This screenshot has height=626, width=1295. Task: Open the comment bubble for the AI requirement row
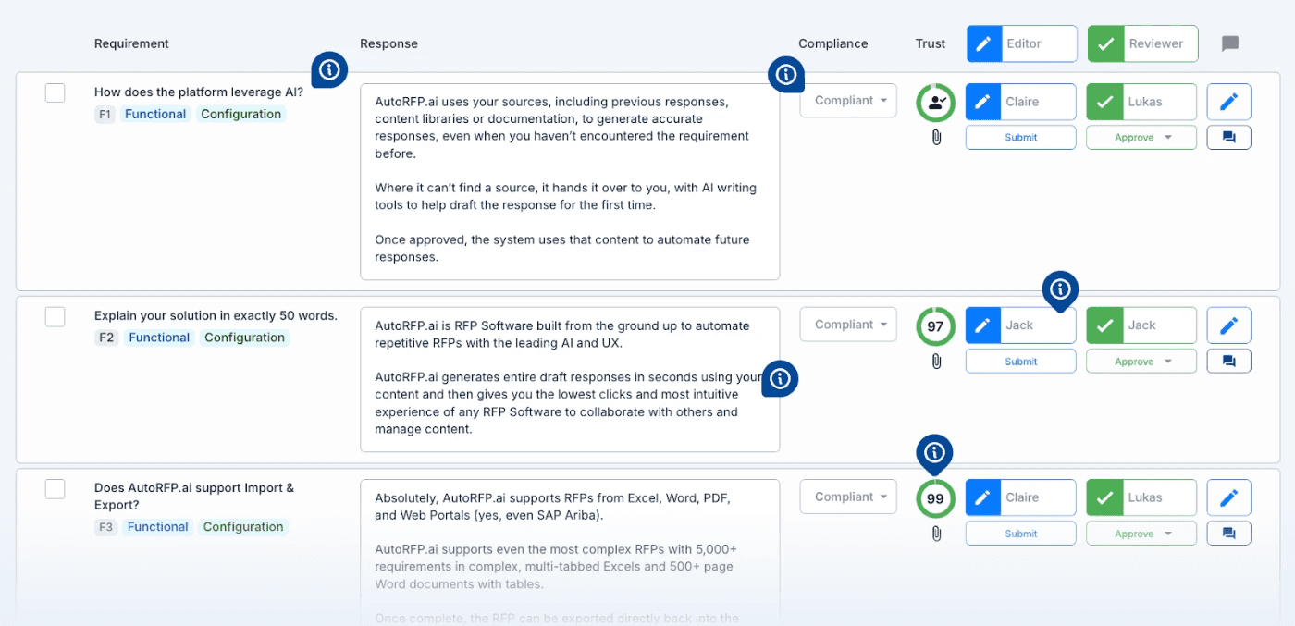tap(1228, 137)
